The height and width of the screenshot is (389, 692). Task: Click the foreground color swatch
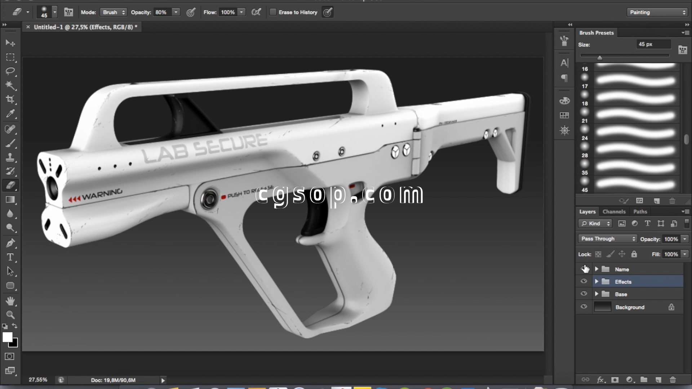7,337
